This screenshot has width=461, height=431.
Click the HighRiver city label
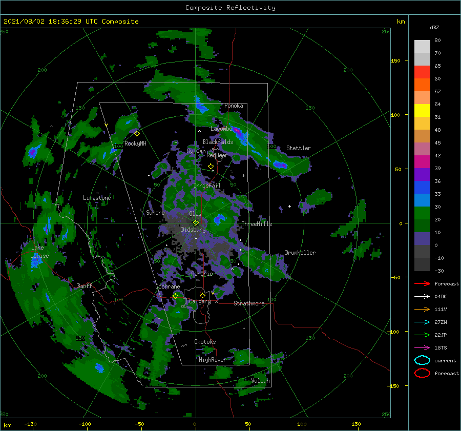212,360
